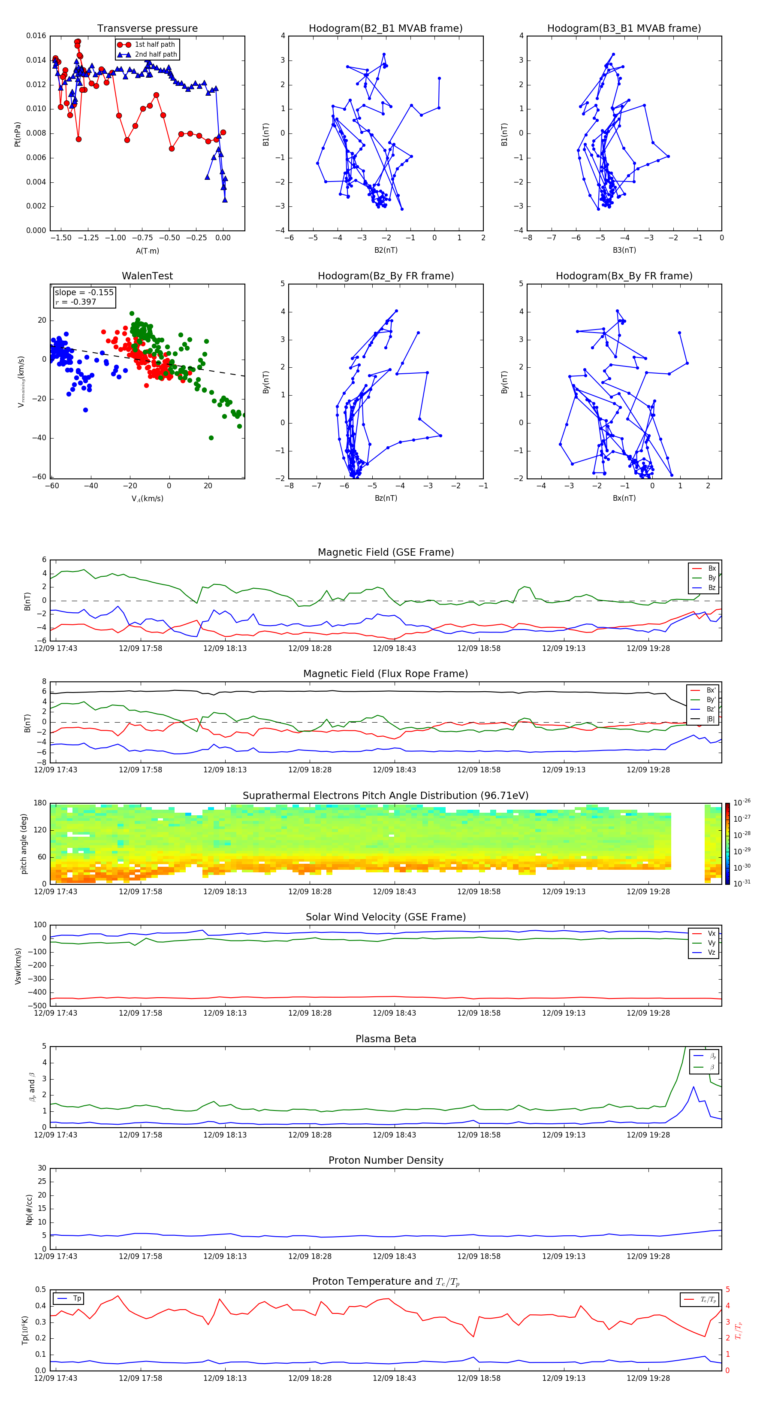772x1416 pixels.
Task: Select the Te/Tp legend entry in Proton Temperature
Action: (x=700, y=1300)
